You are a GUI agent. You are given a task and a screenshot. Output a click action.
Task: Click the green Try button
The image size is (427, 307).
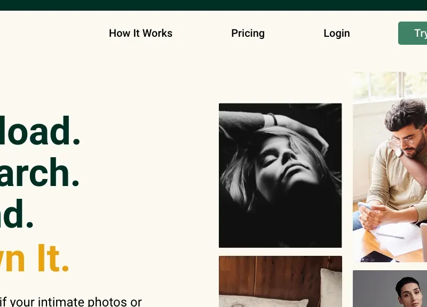click(413, 33)
